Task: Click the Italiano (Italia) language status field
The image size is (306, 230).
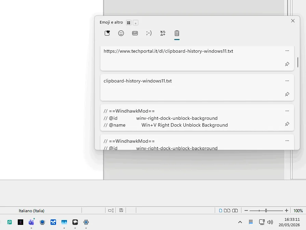Action: coord(32,210)
